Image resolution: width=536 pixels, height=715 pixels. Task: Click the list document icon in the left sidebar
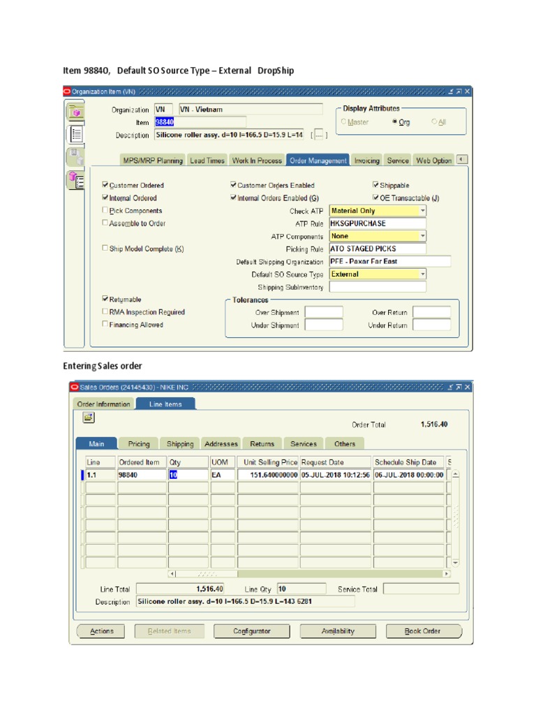pyautogui.click(x=75, y=134)
